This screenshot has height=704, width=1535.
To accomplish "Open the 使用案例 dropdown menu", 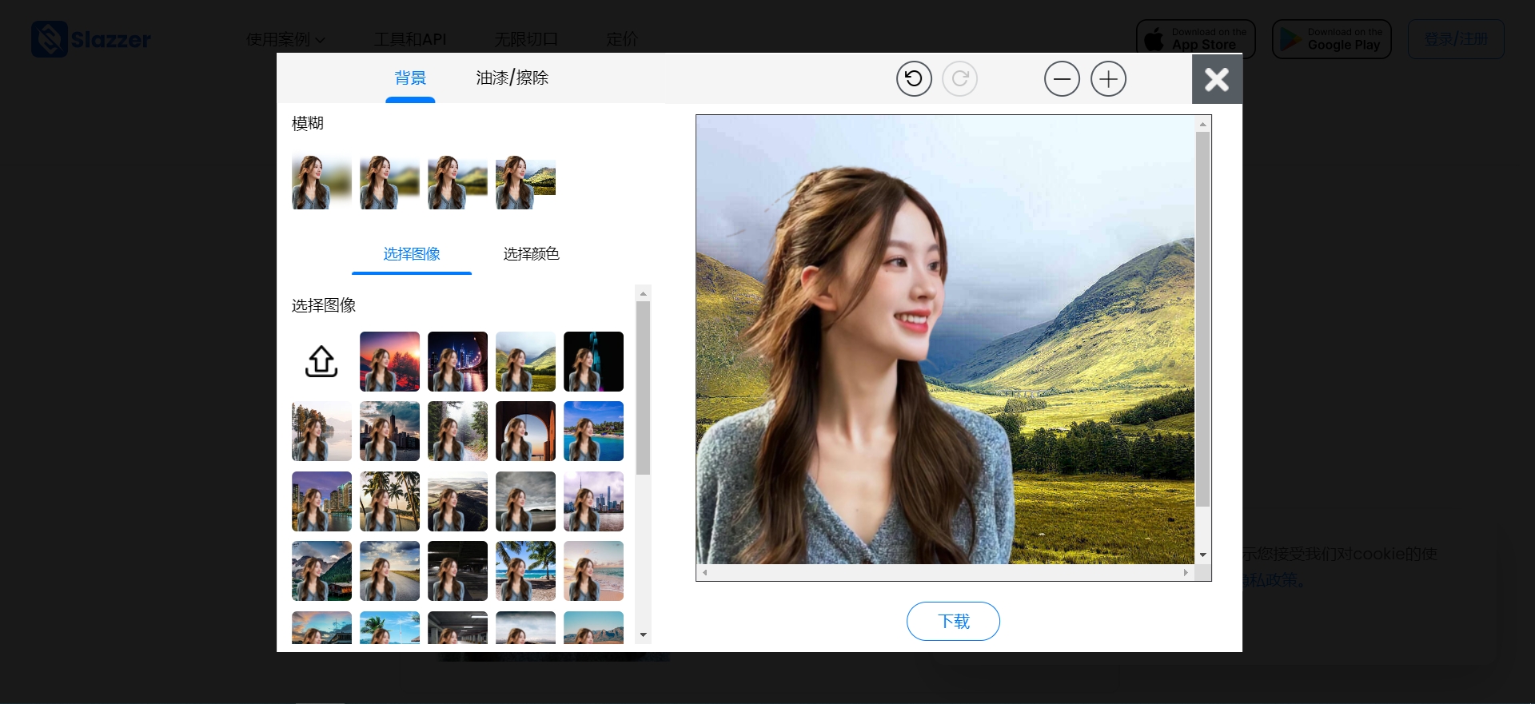I will point(285,39).
